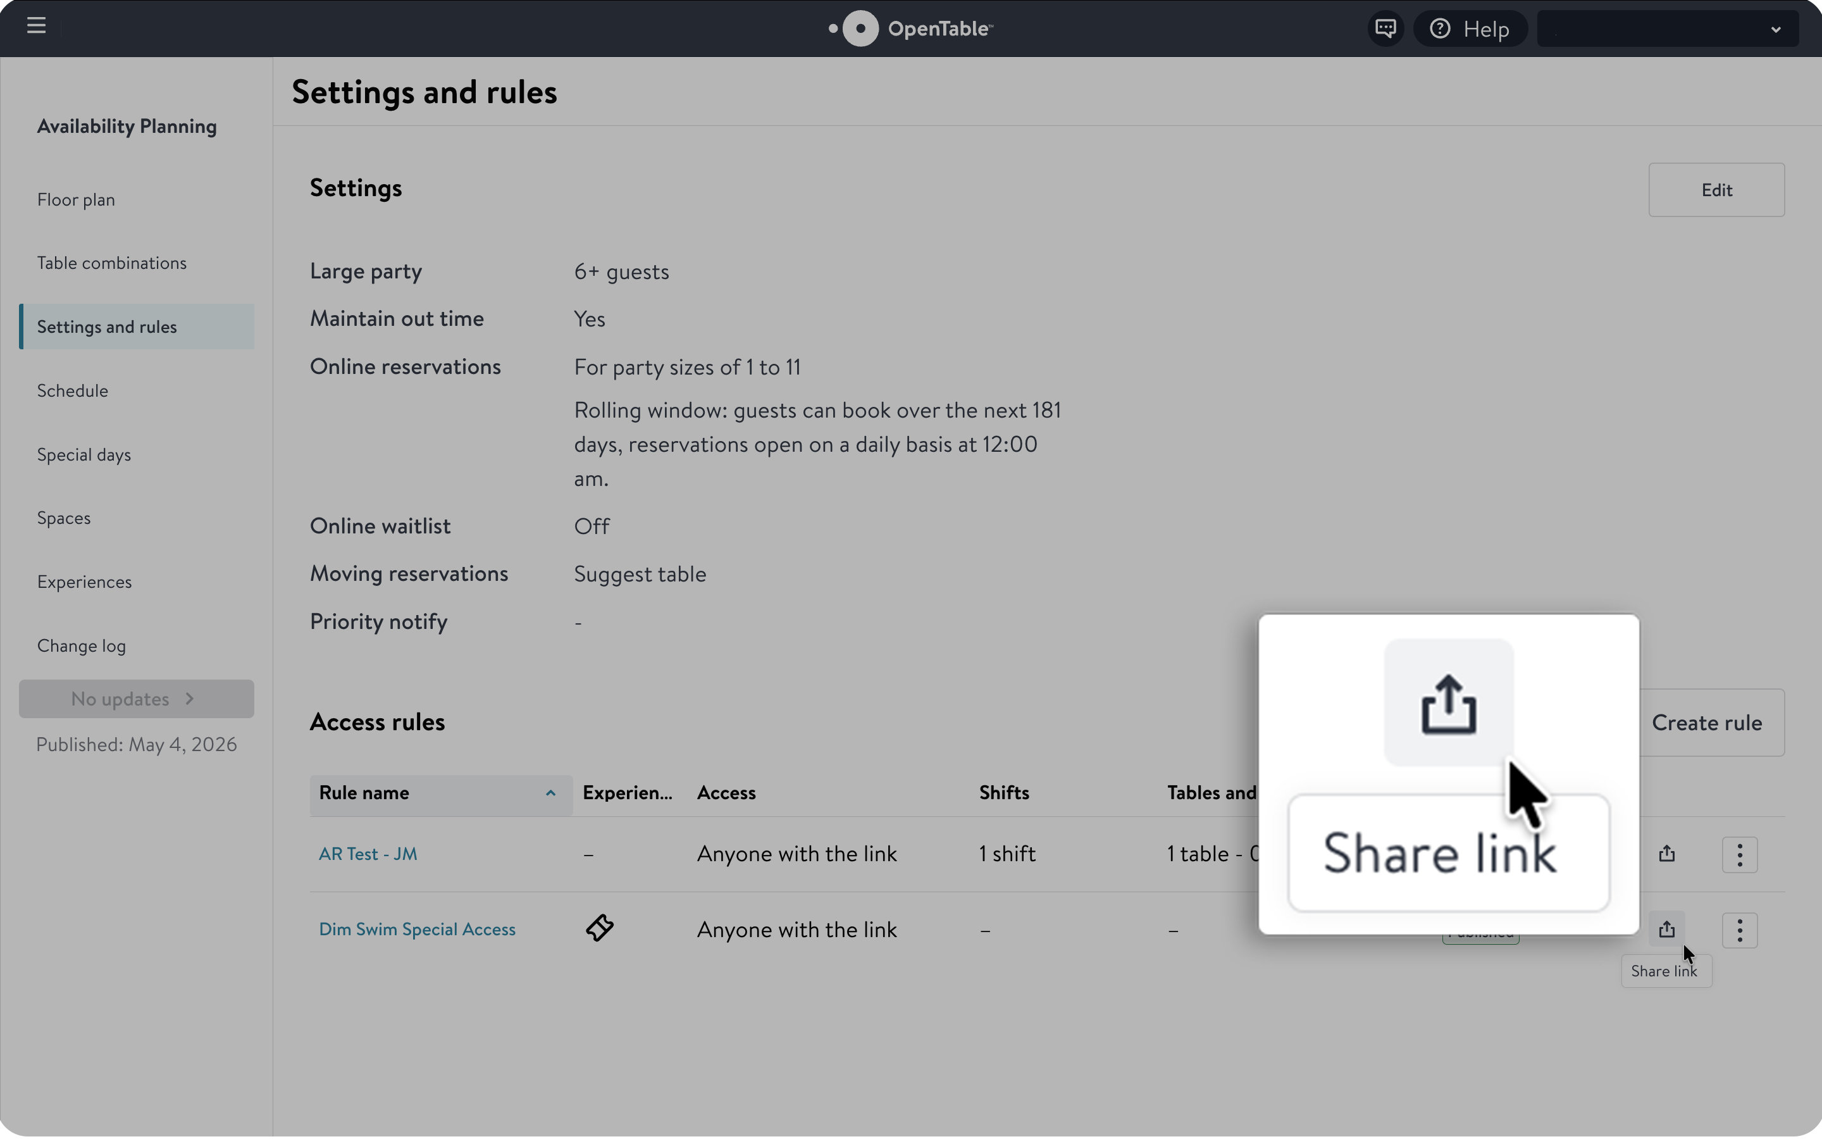This screenshot has width=1822, height=1139.
Task: Open the chat messages icon
Action: (x=1385, y=28)
